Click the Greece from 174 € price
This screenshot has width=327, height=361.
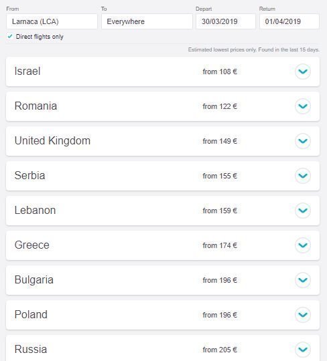[220, 245]
